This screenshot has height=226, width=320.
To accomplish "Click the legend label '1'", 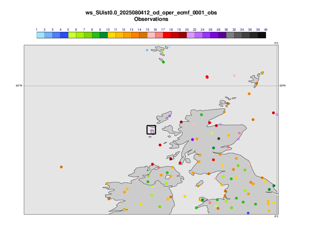I will [x=36, y=30].
